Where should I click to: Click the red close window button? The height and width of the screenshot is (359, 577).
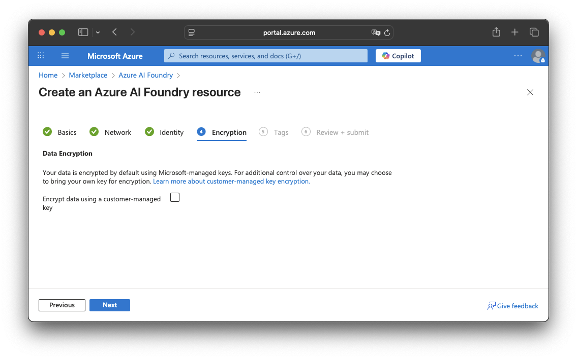click(42, 32)
